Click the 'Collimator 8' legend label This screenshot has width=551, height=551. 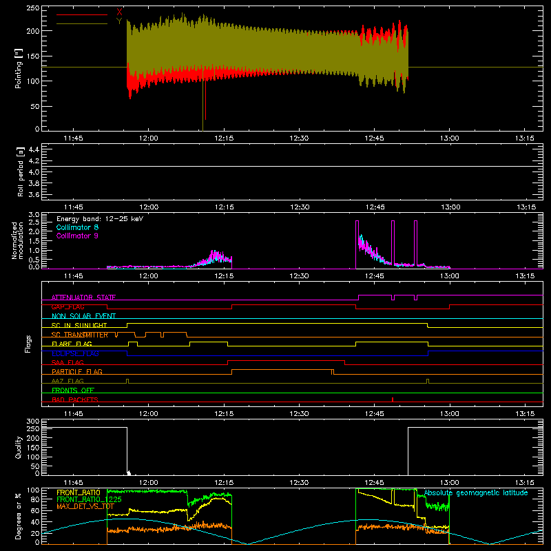pyautogui.click(x=77, y=227)
